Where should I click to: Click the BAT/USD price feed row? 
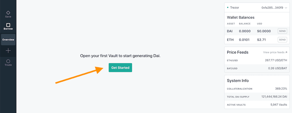257,68
